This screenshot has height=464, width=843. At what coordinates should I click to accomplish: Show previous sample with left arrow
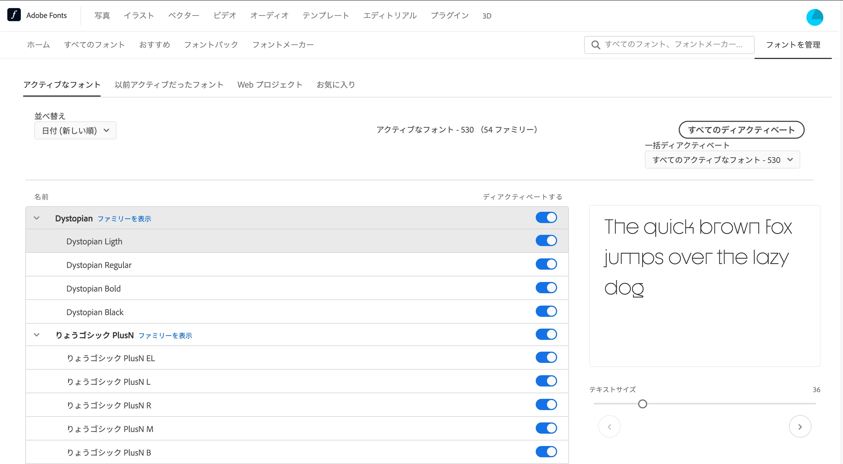(x=609, y=426)
